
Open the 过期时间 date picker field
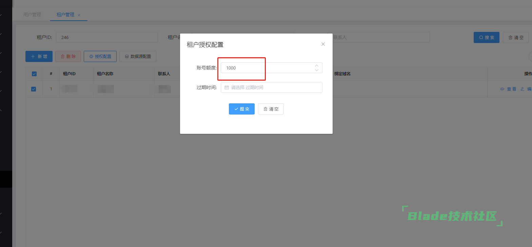click(x=271, y=87)
